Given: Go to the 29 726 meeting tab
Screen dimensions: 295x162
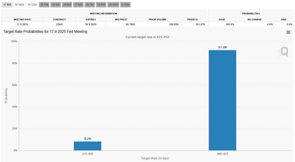Looking at the screenshot, I should (90, 5).
